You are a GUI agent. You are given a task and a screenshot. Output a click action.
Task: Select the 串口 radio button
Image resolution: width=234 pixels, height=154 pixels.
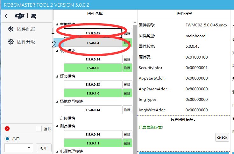pos(7,139)
